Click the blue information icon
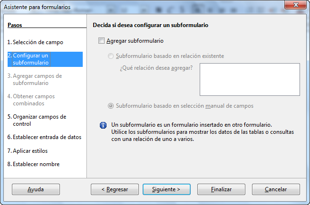The image size is (310, 205). point(103,125)
